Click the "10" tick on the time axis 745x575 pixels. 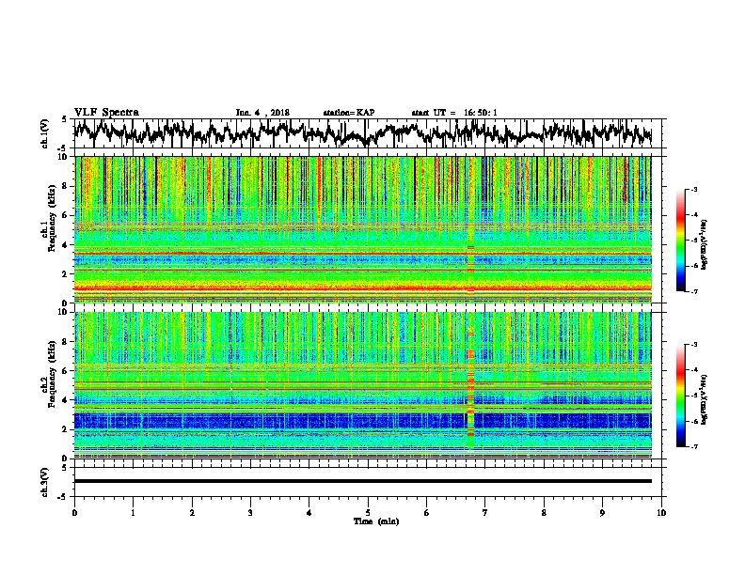(661, 513)
